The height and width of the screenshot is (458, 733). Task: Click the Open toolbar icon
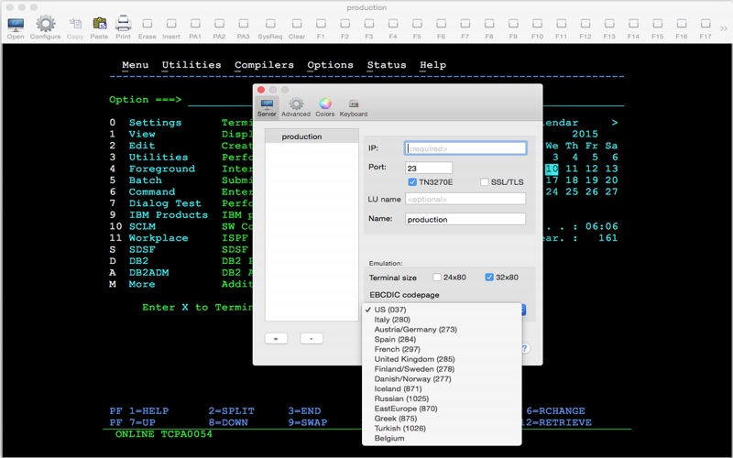click(16, 25)
